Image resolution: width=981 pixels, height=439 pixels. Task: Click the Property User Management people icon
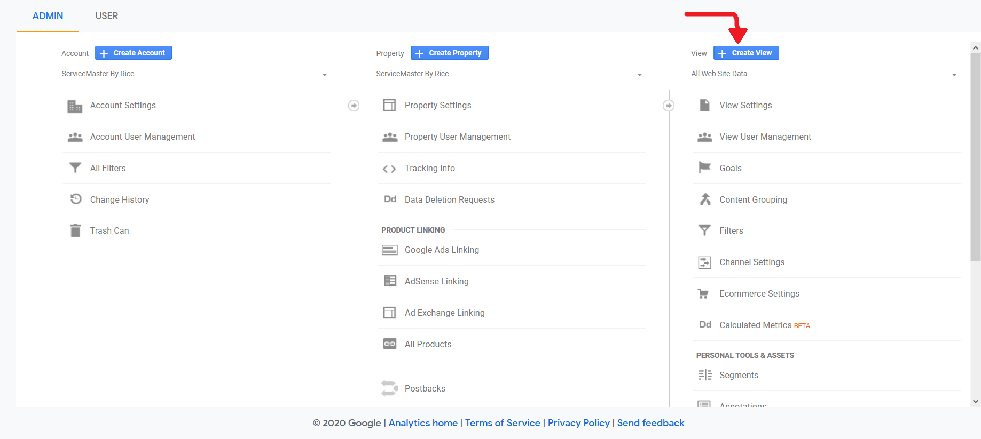(x=390, y=137)
